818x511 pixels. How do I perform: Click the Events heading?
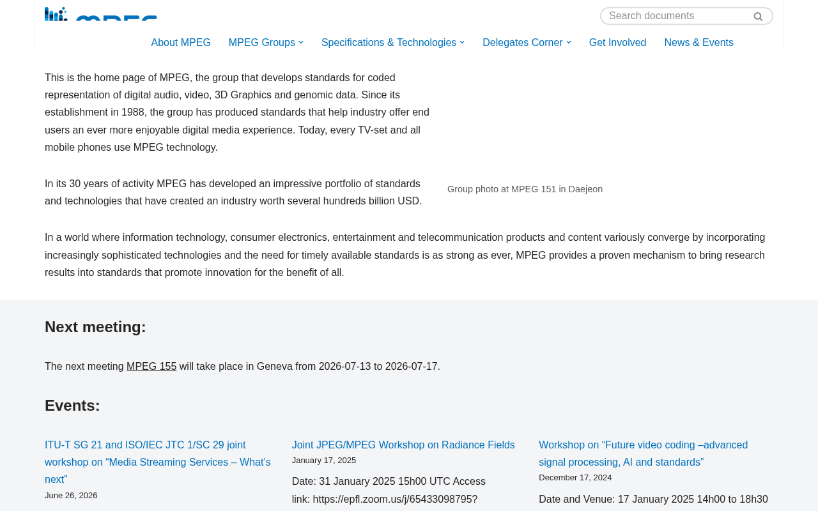pyautogui.click(x=72, y=406)
